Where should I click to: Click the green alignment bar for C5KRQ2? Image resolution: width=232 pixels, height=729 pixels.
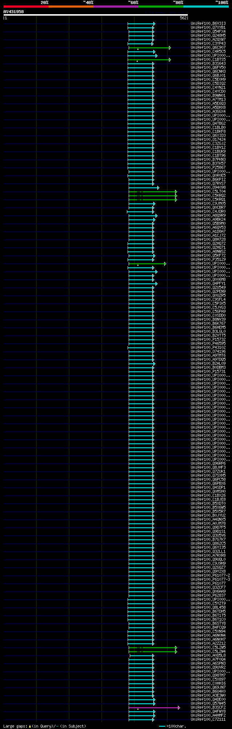pyautogui.click(x=153, y=196)
